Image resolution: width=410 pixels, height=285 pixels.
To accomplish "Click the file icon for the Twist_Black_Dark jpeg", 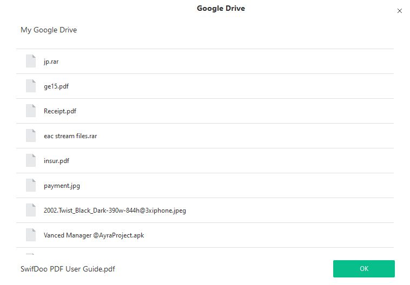I will point(31,210).
